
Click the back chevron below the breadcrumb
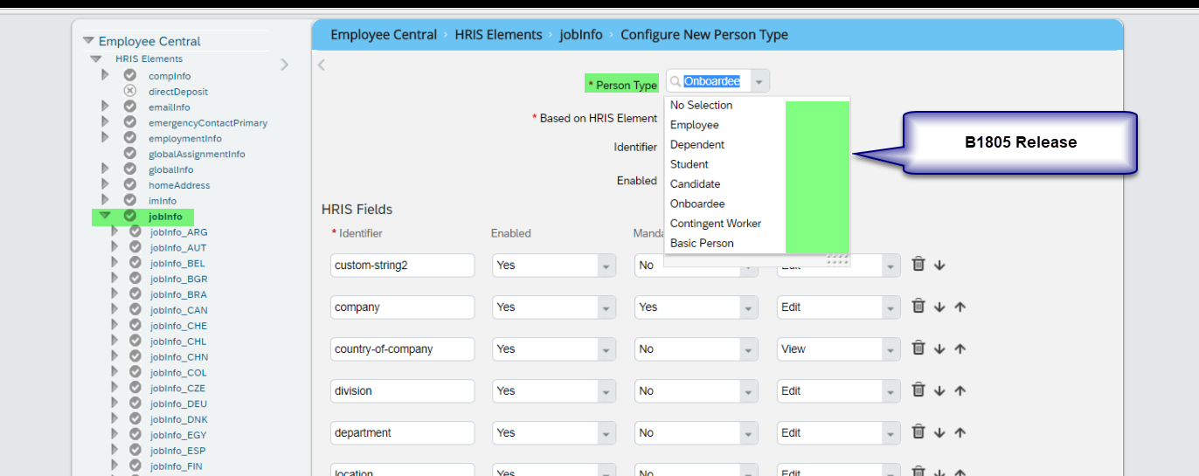(322, 65)
